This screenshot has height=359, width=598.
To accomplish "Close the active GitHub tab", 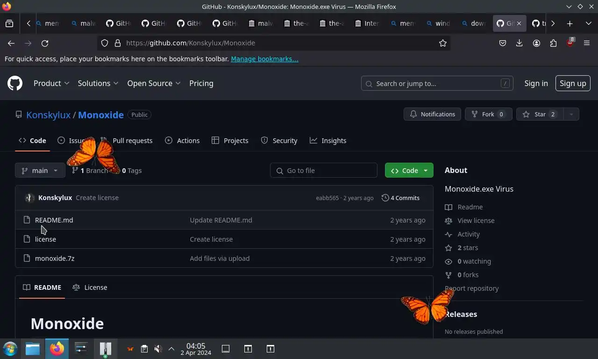I will tap(519, 23).
